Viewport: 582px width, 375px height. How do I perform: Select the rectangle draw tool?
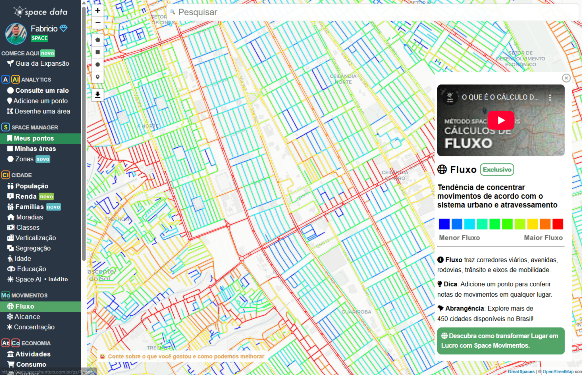[x=97, y=52]
